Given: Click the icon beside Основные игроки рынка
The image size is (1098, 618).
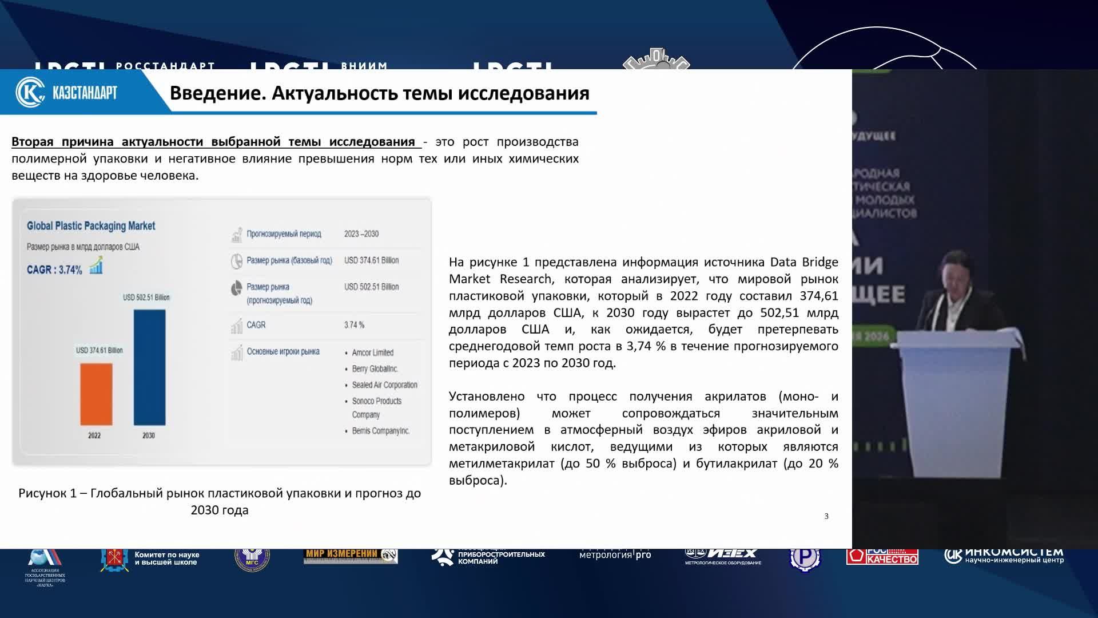Looking at the screenshot, I should pyautogui.click(x=237, y=352).
